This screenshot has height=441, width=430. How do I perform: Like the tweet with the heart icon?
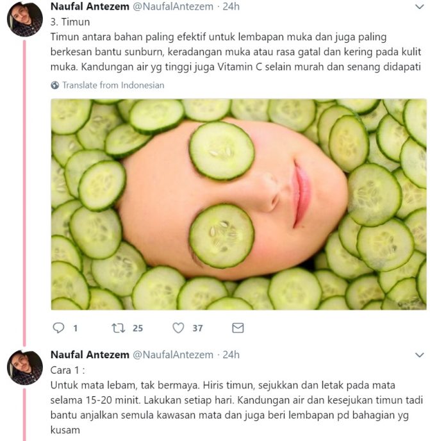point(178,328)
